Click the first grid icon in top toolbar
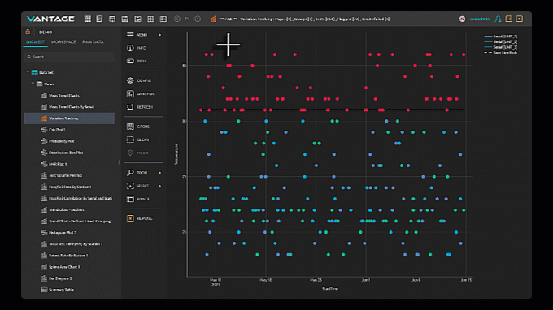The image size is (553, 310). point(88,19)
